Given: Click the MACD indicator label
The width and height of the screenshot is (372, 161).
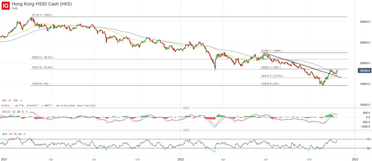Looking at the screenshot, I should (6, 112).
